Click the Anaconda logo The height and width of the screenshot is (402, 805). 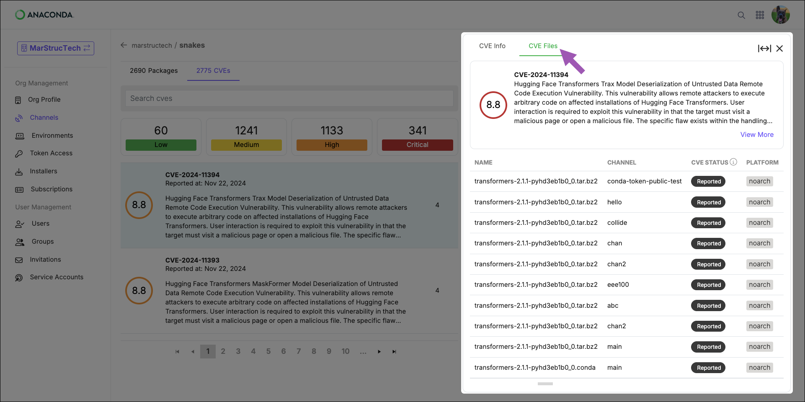(44, 15)
